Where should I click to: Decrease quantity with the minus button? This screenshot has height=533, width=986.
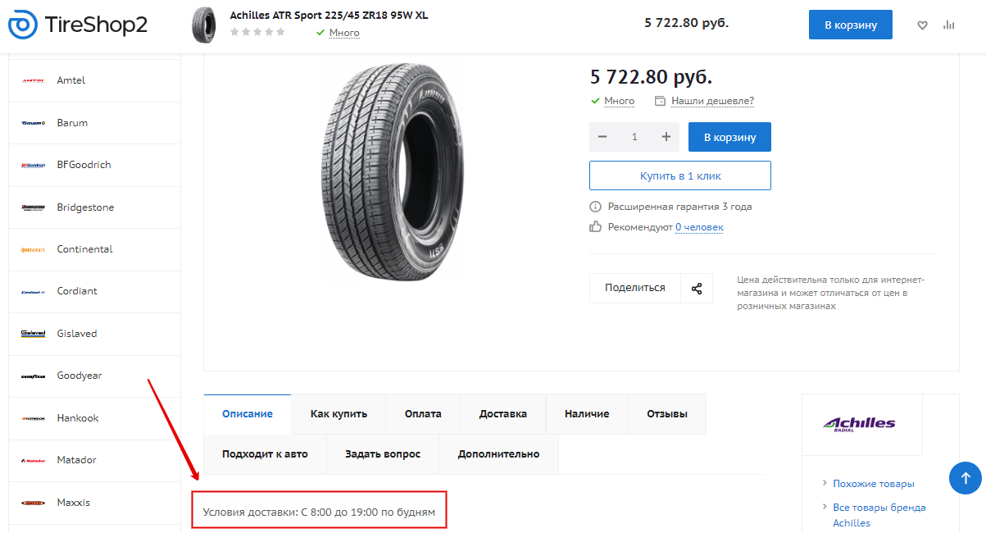(602, 137)
